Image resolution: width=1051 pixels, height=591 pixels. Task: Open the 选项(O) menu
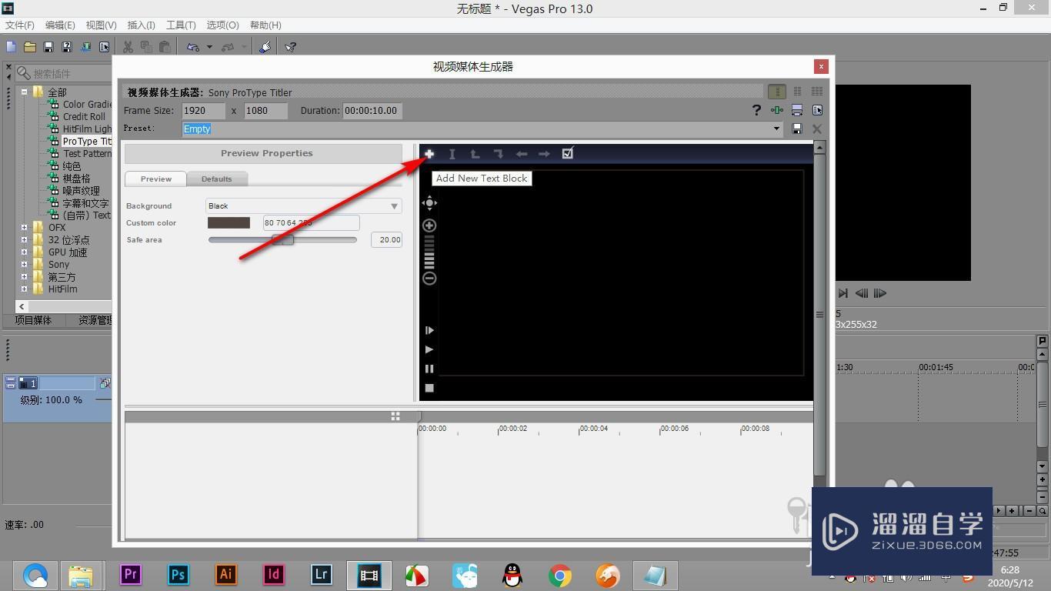[x=222, y=25]
